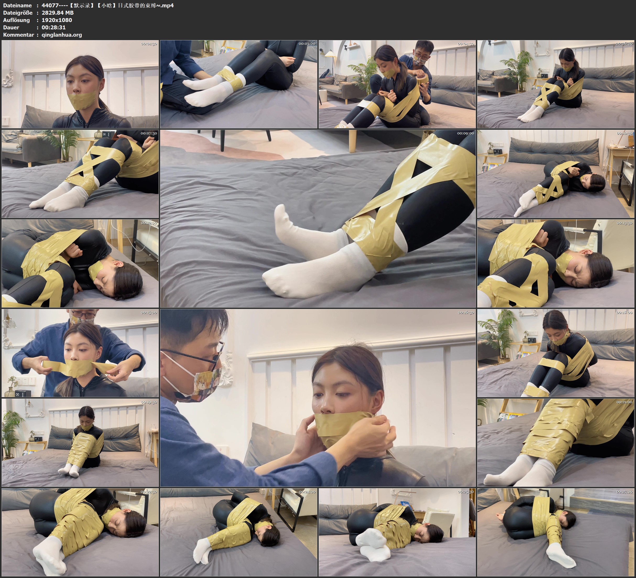The image size is (636, 578).
Task: Click the thumbnail timestamped 00:24:00
Action: [238, 532]
